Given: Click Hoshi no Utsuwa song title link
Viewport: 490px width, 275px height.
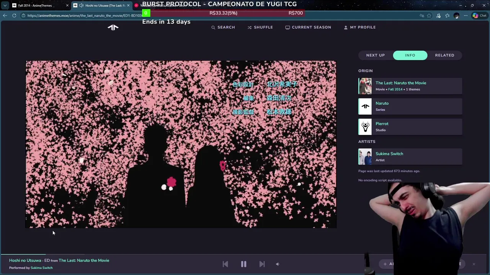Looking at the screenshot, I should (25, 260).
